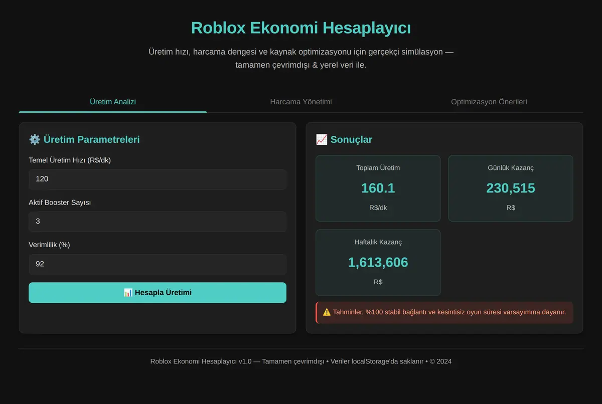Viewport: 602px width, 404px height.
Task: Select the Haftalık Kazanç value 1,613,606
Action: (378, 263)
